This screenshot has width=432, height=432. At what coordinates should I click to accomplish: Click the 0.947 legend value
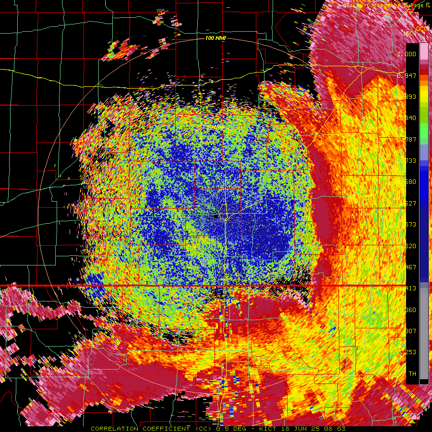(x=407, y=75)
